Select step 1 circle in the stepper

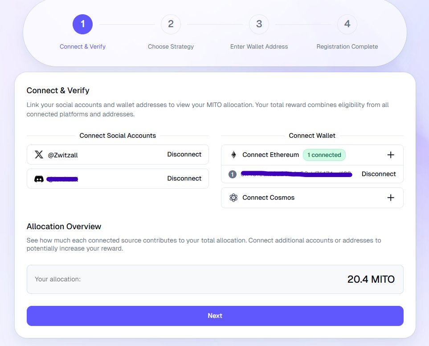click(82, 25)
